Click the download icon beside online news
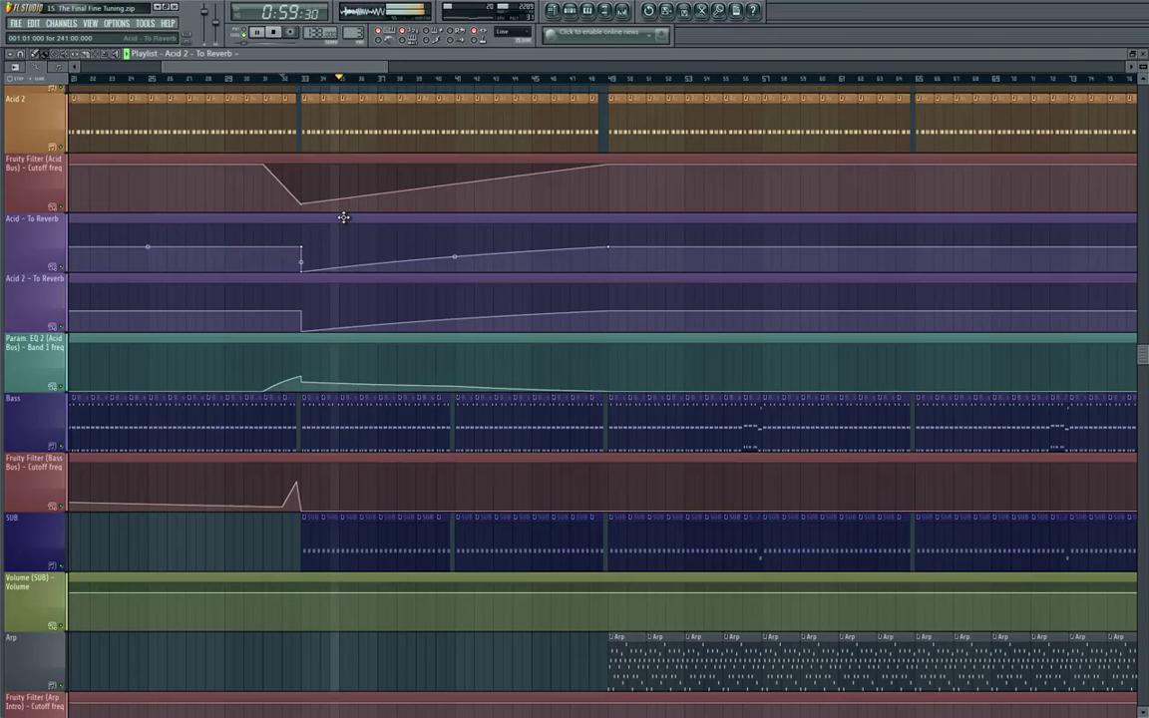 pos(661,35)
